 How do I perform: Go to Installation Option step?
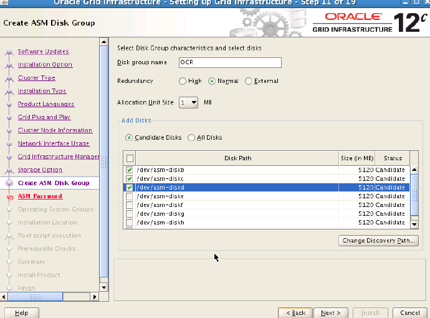[45, 64]
